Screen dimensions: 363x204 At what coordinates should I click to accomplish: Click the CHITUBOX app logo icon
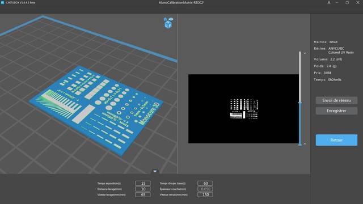pyautogui.click(x=2, y=2)
